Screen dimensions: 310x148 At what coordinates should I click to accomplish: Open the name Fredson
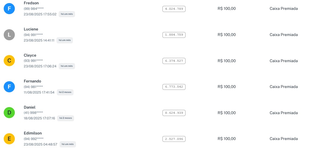(x=31, y=3)
